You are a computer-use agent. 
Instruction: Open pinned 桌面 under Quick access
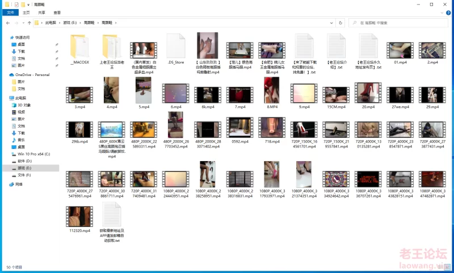(x=21, y=44)
